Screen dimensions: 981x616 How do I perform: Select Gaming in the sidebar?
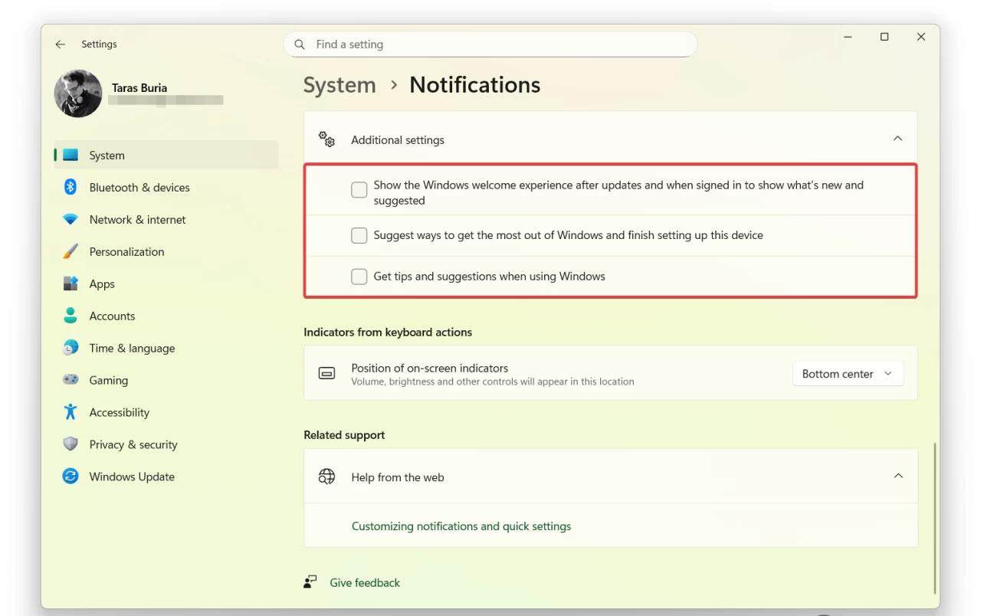pos(166,380)
